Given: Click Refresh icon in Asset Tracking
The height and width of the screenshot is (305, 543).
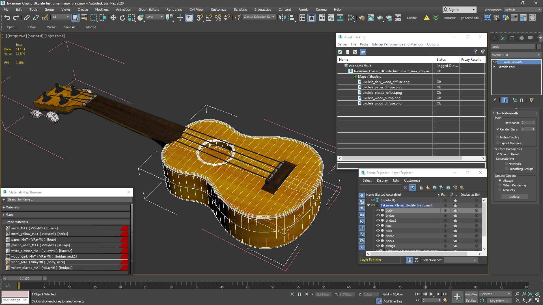Looking at the screenshot, I should pos(340,52).
